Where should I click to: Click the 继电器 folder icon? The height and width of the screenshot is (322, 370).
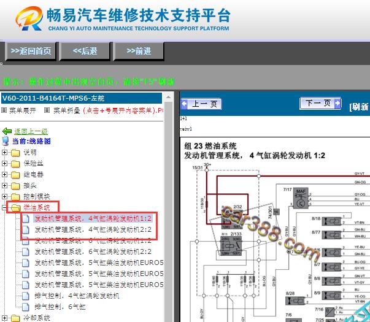pos(15,175)
